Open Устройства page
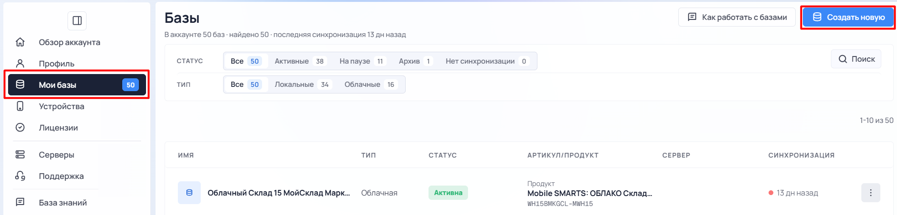897x215 pixels. pyautogui.click(x=61, y=106)
